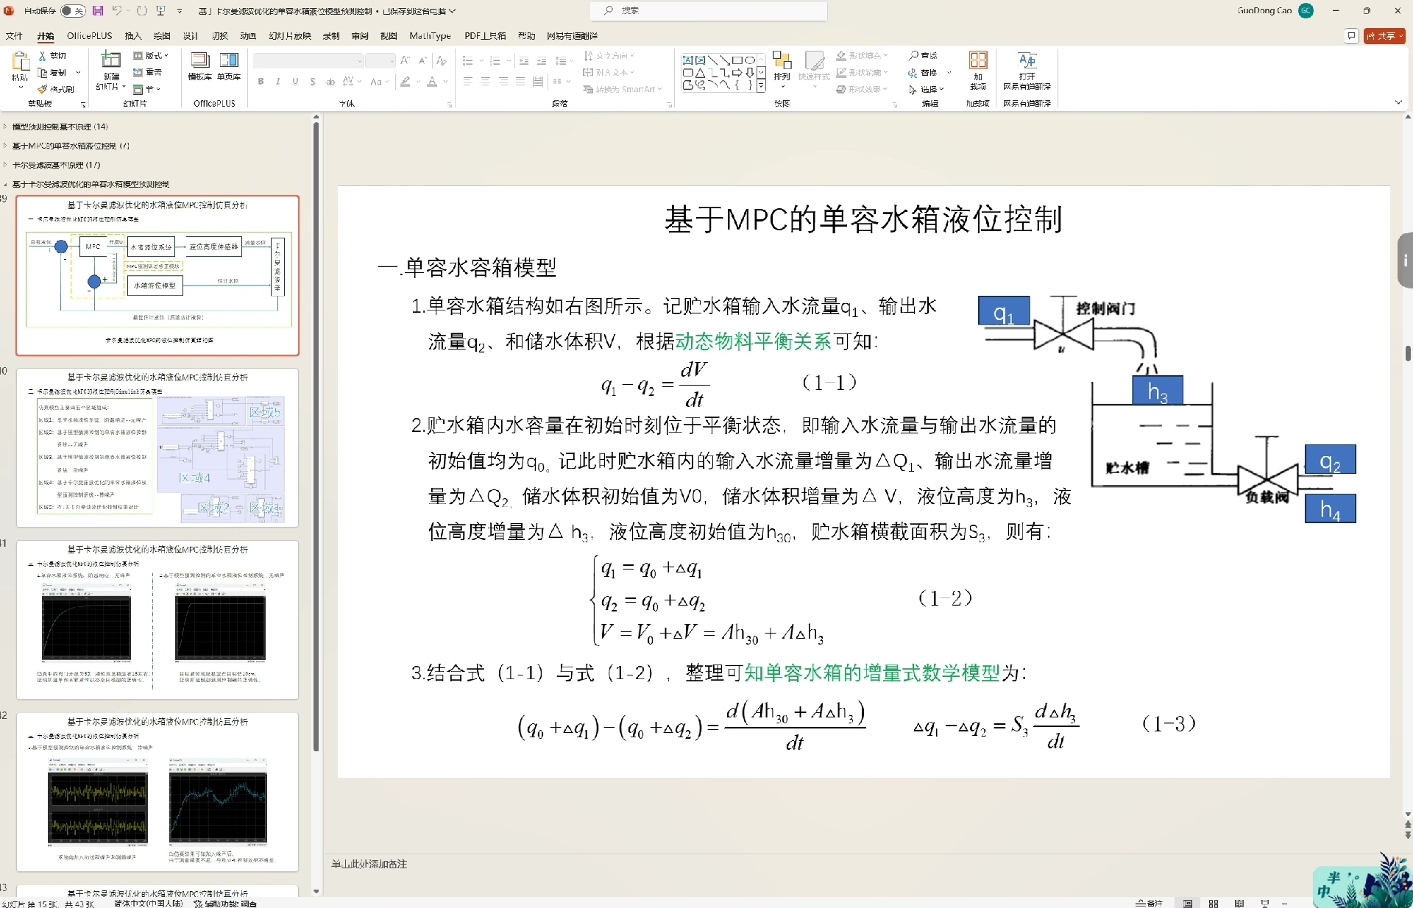Expand the Kalman filter basics section

point(5,165)
